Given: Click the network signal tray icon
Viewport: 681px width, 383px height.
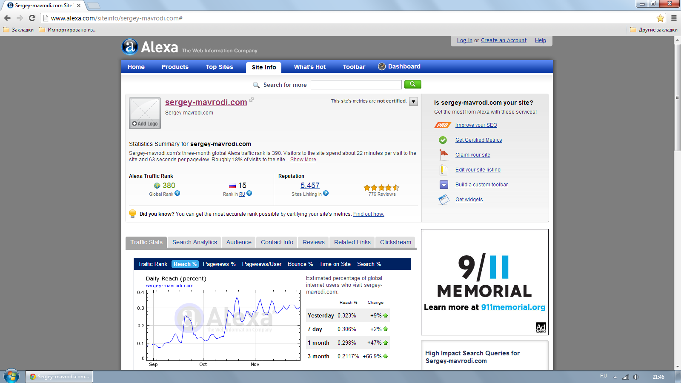Looking at the screenshot, I should click(625, 377).
